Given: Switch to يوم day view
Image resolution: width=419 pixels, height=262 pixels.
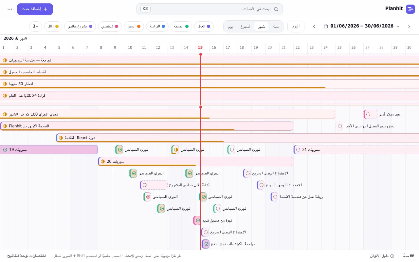Looking at the screenshot, I should click(230, 27).
